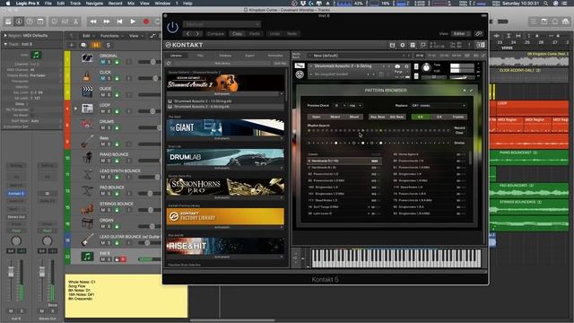Open the File menu
The width and height of the screenshot is (574, 323).
(48, 4)
